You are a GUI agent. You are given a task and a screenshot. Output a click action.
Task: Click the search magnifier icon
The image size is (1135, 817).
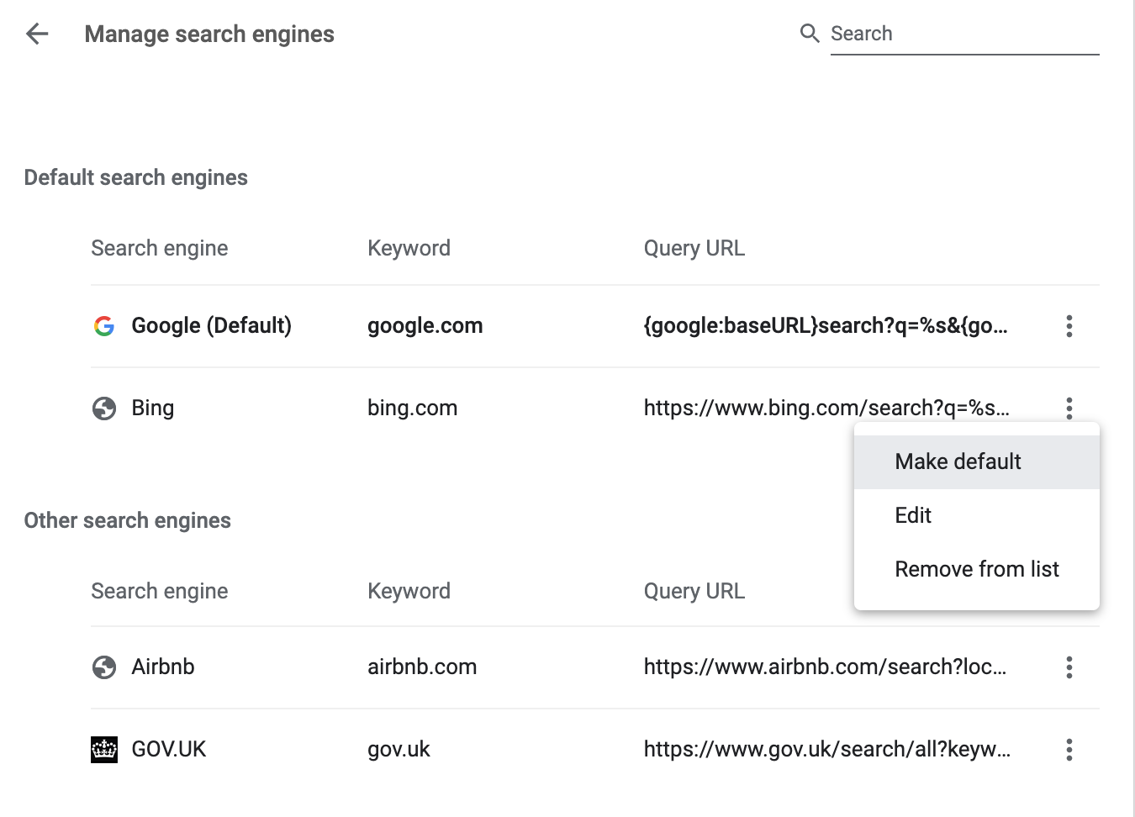(x=810, y=34)
